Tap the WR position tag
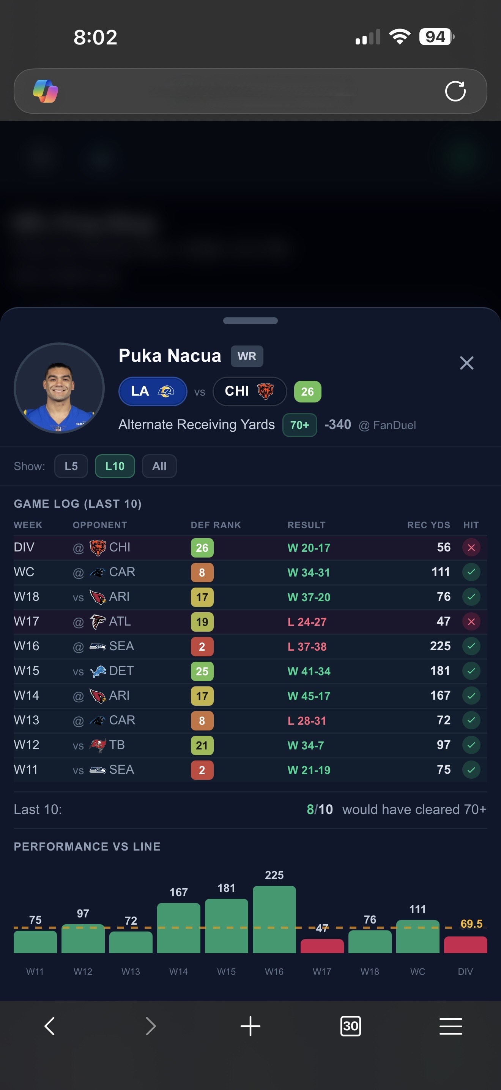Image resolution: width=501 pixels, height=1090 pixels. (x=247, y=356)
